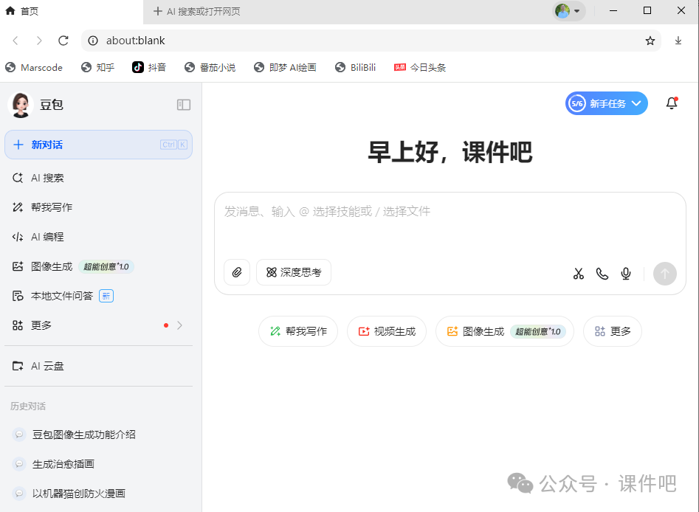Start a 新对话 conversation
699x512 pixels.
(47, 145)
